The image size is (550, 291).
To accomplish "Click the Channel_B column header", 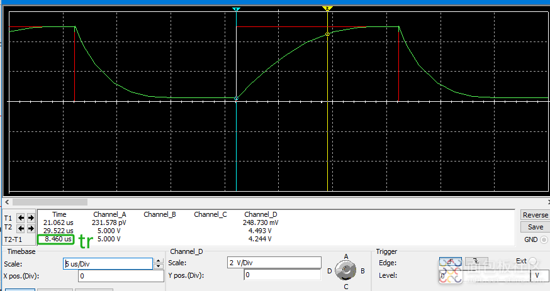I will coord(160,214).
